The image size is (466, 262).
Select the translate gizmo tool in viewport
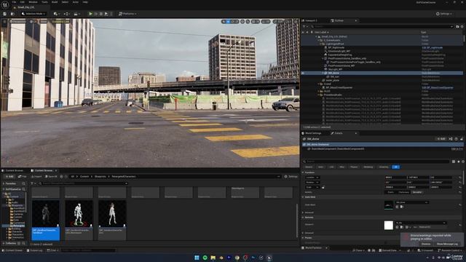pos(228,21)
